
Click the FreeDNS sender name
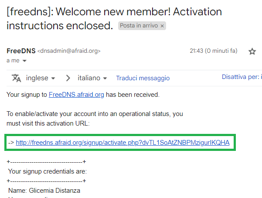click(21, 51)
